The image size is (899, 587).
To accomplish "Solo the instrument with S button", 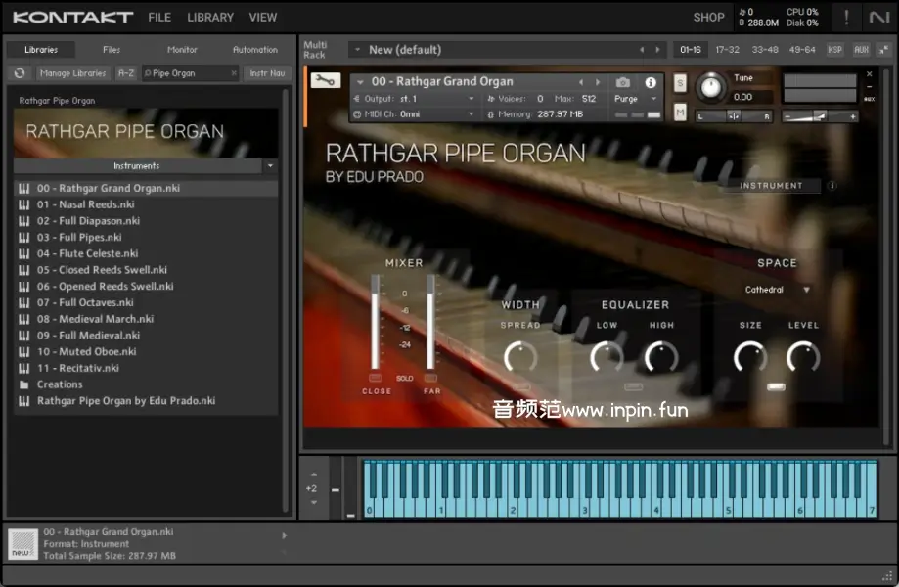I will click(x=680, y=83).
